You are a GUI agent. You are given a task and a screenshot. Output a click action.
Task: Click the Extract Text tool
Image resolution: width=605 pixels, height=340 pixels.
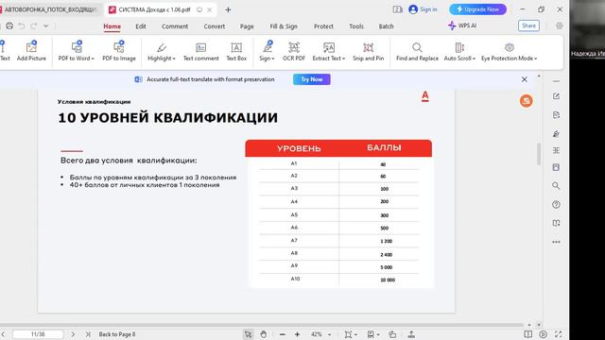point(328,51)
